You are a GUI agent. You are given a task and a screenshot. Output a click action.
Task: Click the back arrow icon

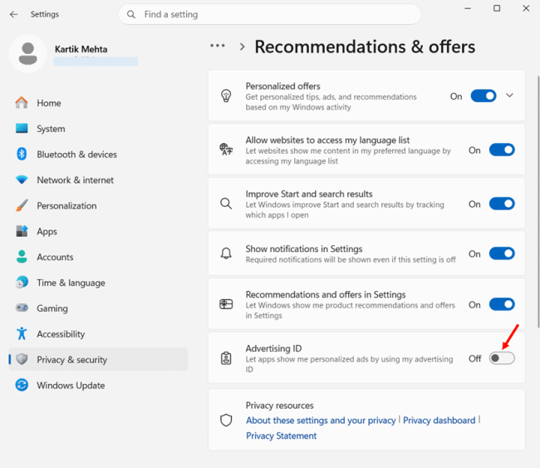point(14,14)
